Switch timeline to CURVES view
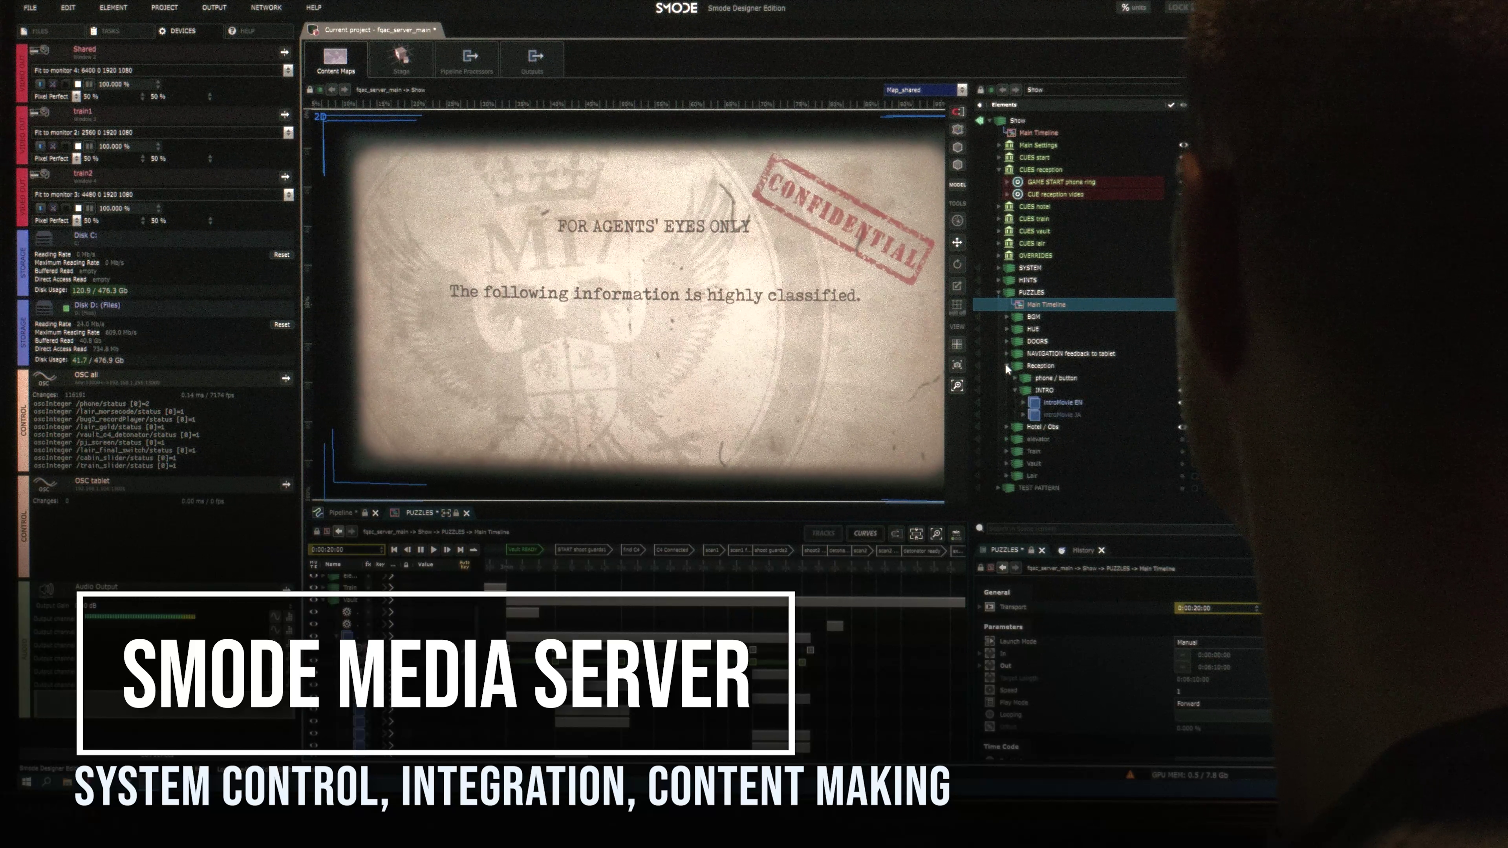1508x848 pixels. [x=865, y=533]
